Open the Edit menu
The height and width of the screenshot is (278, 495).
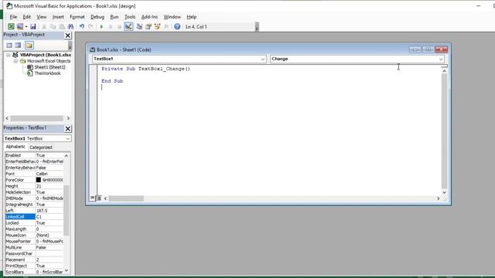[27, 17]
